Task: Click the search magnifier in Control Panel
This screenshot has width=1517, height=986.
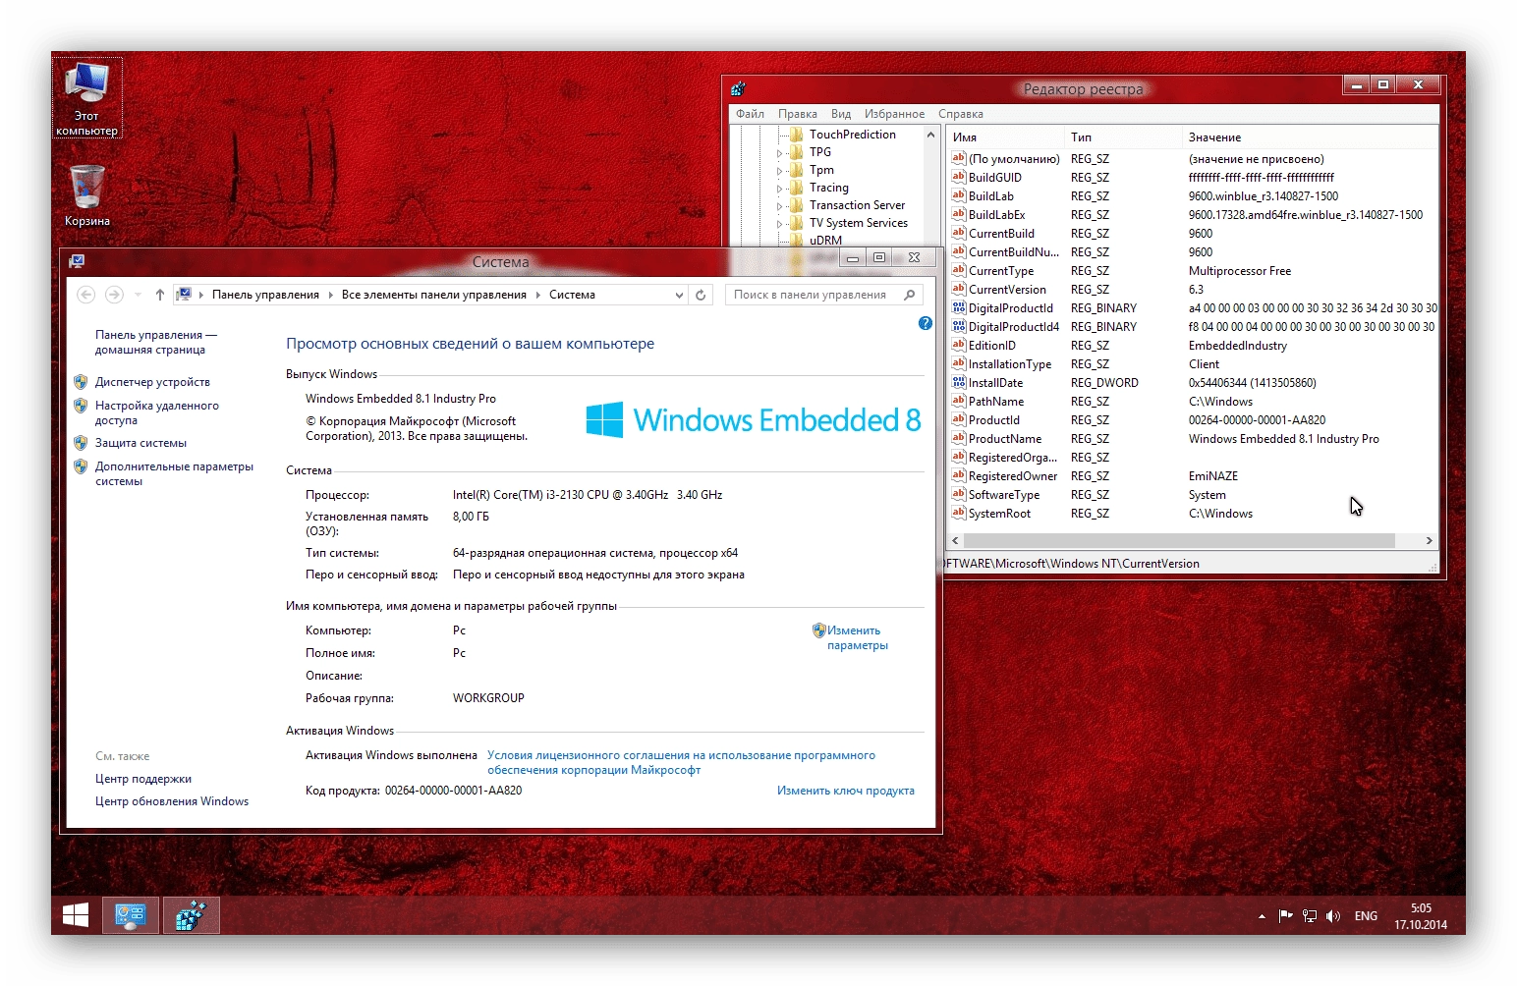Action: [x=910, y=295]
